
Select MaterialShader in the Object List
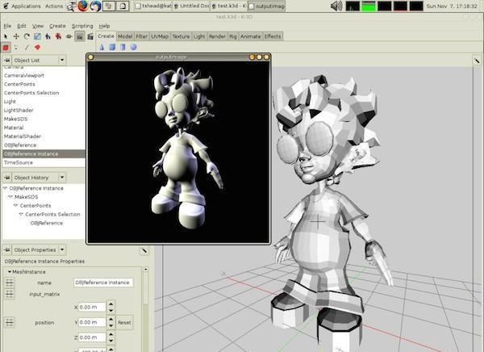coord(23,136)
